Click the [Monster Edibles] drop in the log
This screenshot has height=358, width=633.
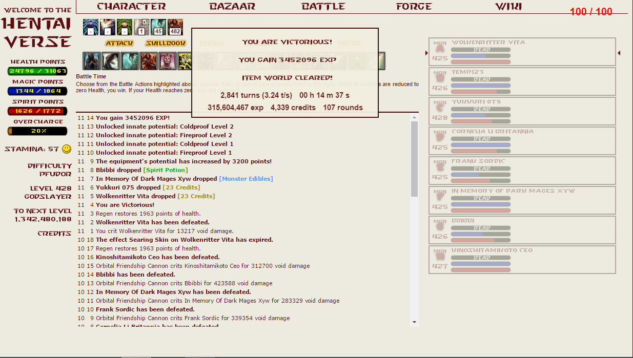(x=246, y=179)
